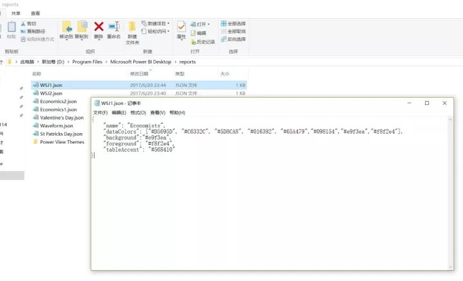Click the red X Delete (删除) icon
The width and height of the screenshot is (463, 281).
tap(98, 26)
